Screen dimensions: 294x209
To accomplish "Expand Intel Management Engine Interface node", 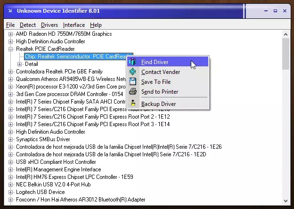I will point(10,169).
